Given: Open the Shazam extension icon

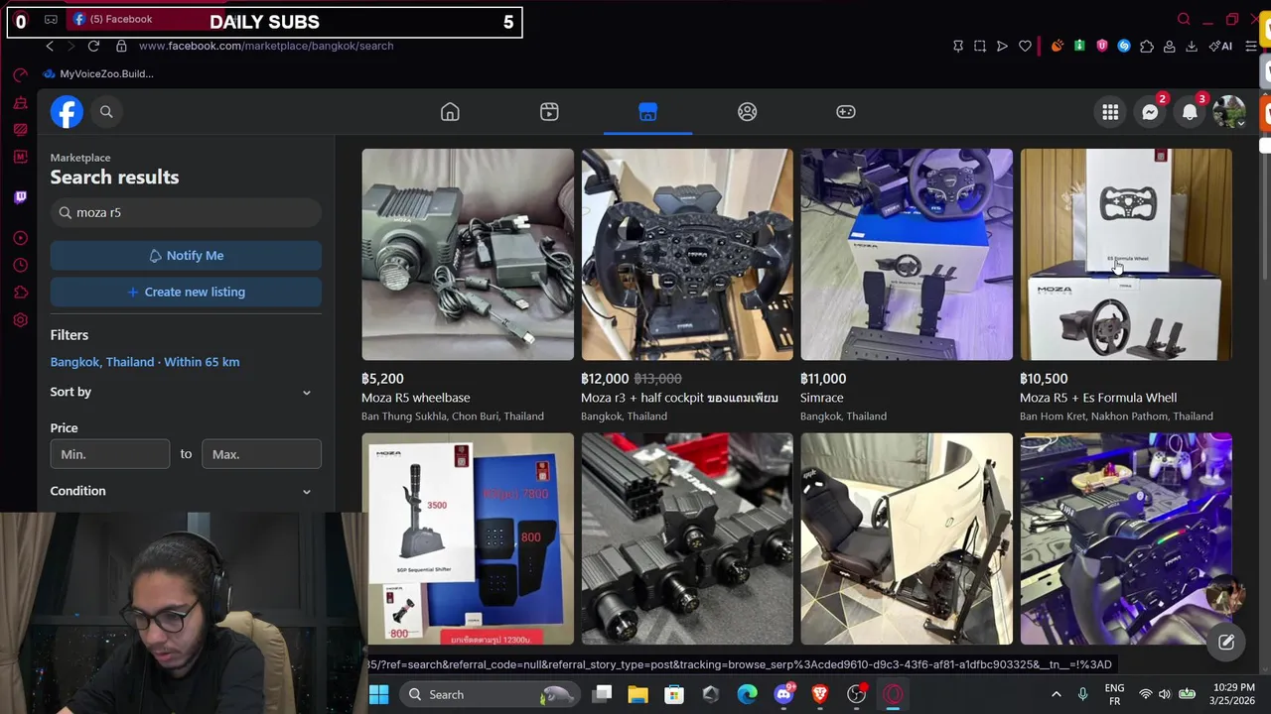Looking at the screenshot, I should pyautogui.click(x=1124, y=46).
